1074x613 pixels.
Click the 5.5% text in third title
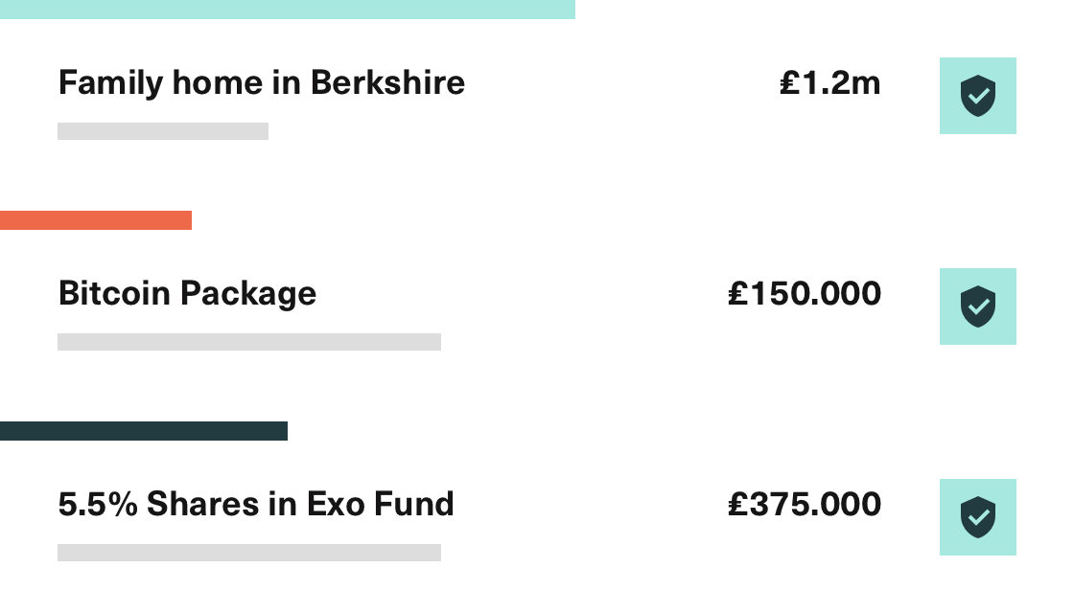tap(98, 504)
